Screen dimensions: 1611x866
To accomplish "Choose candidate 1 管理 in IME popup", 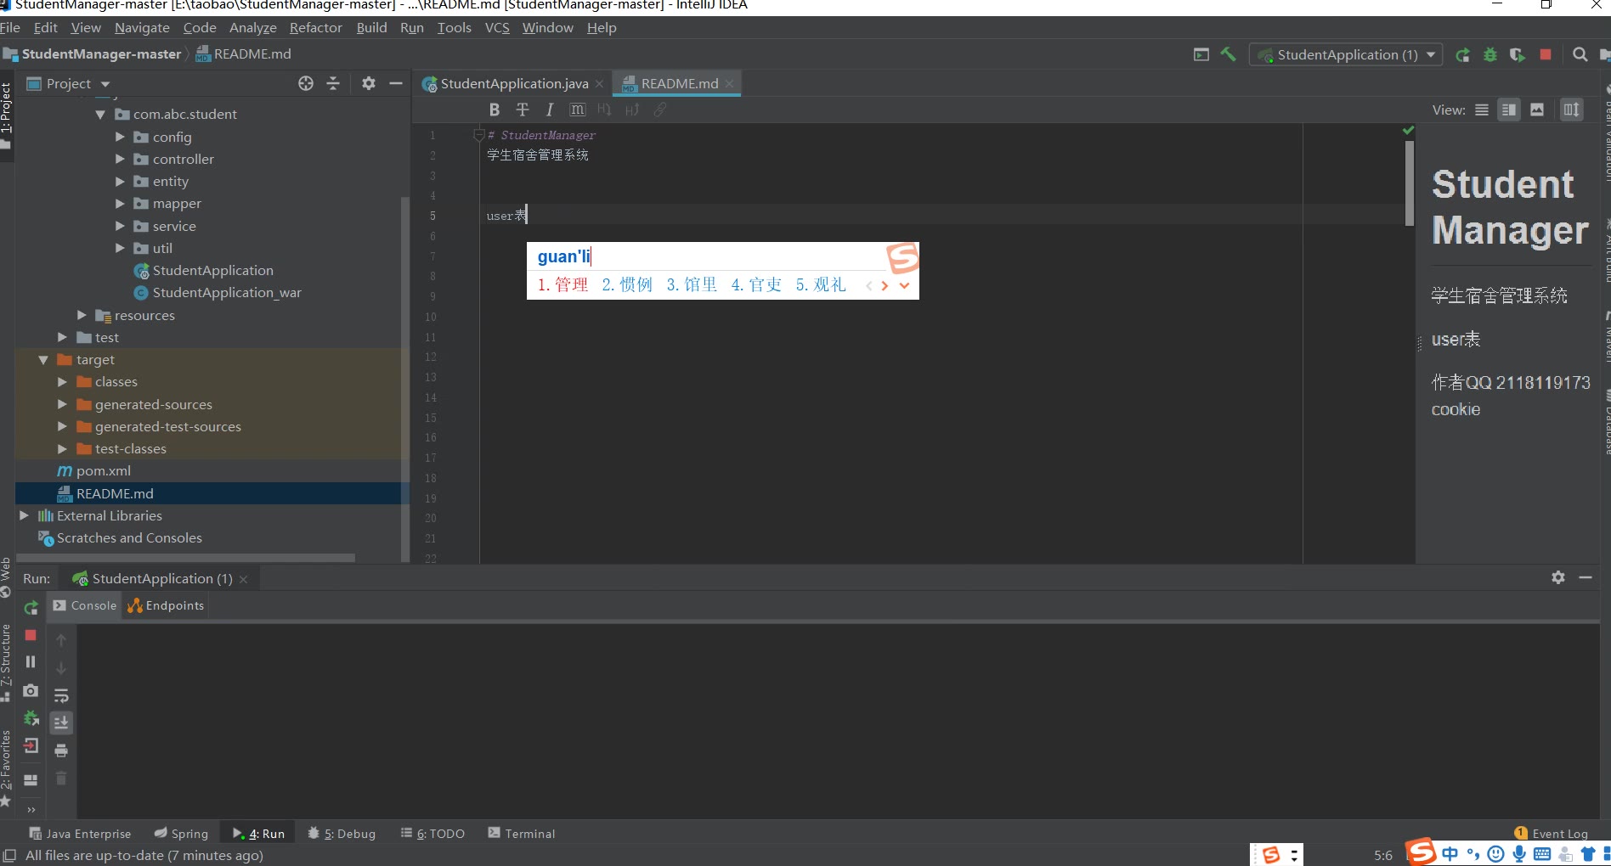I will pos(562,285).
